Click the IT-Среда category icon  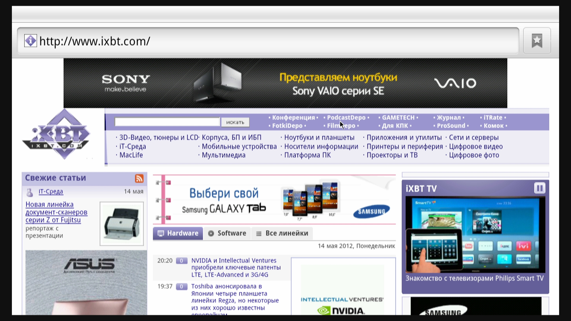tap(30, 192)
